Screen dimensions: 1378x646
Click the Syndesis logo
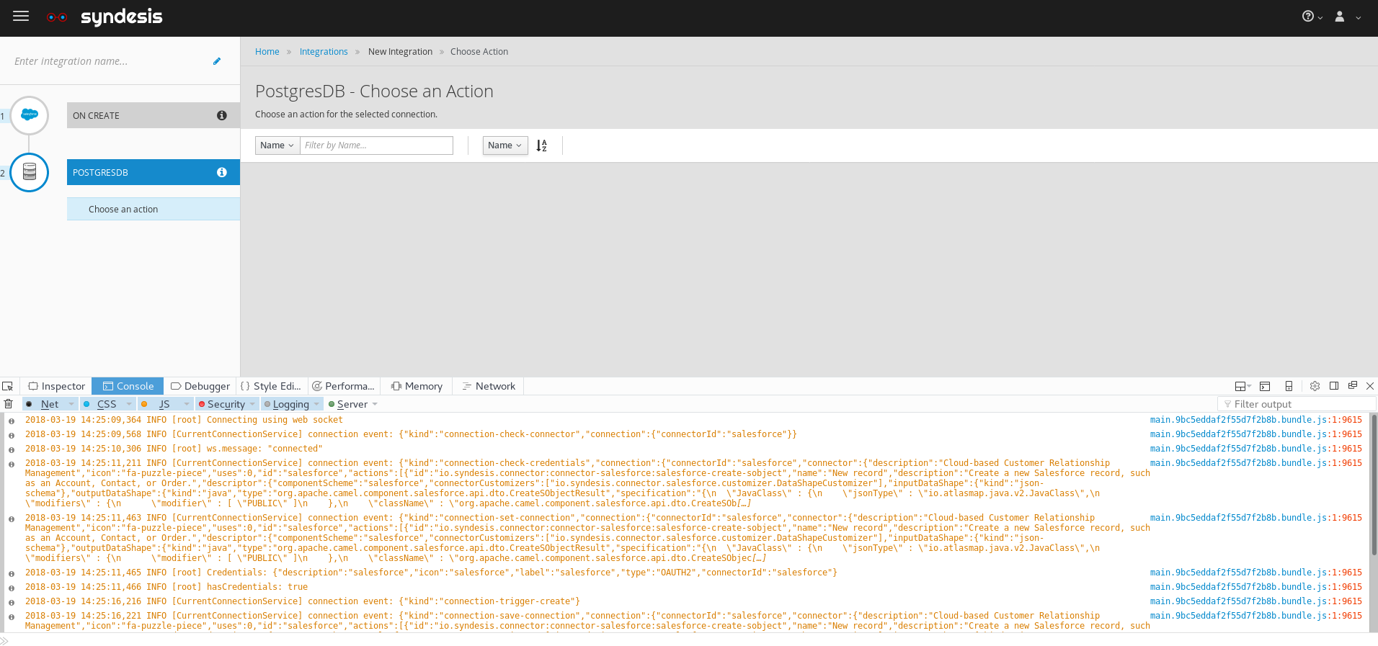[x=105, y=17]
